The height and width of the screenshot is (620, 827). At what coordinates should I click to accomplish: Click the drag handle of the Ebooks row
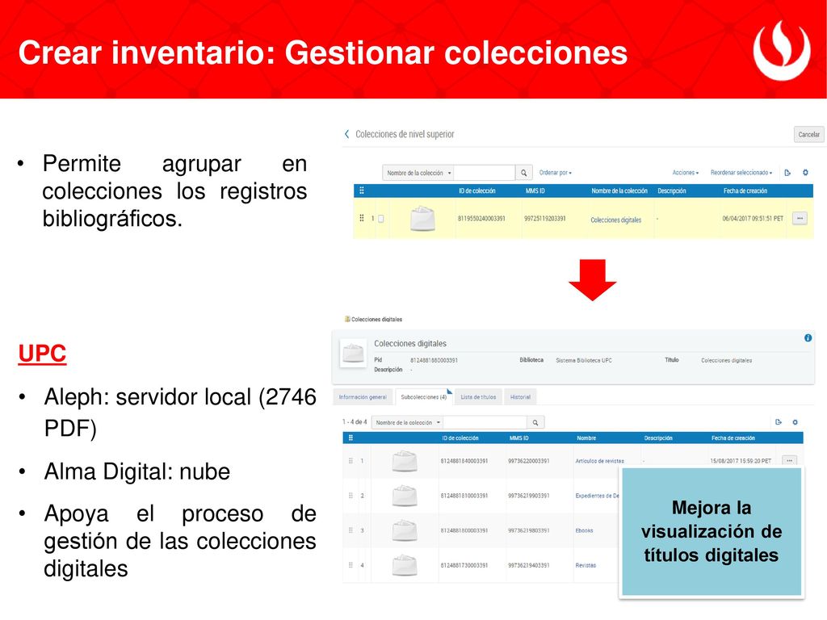[x=351, y=530]
